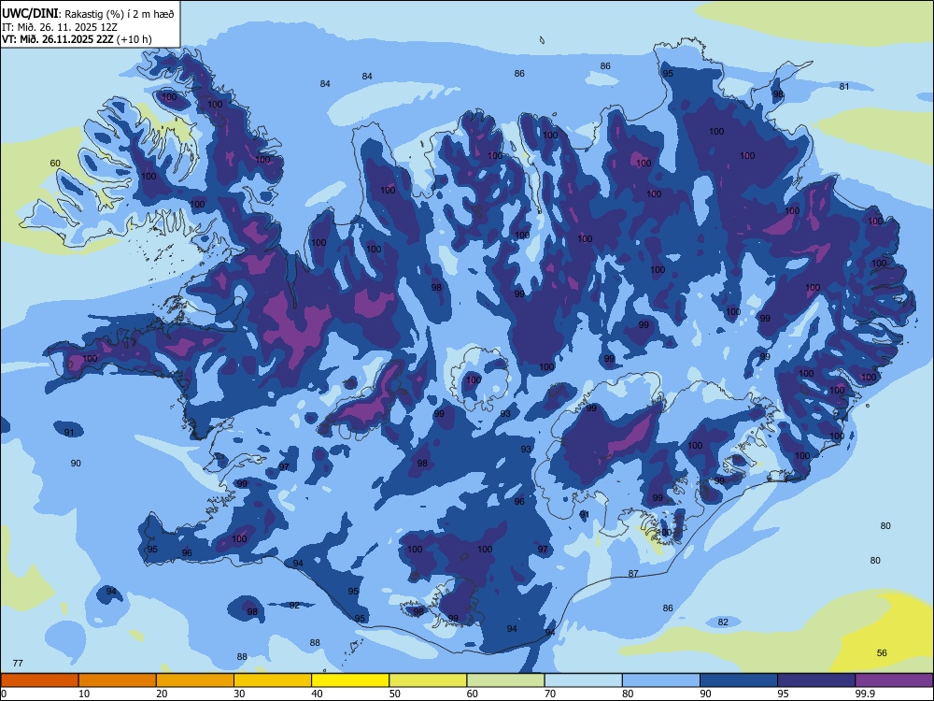Image resolution: width=934 pixels, height=701 pixels.
Task: Click the orange 10–20 legend swatch
Action: point(118,680)
